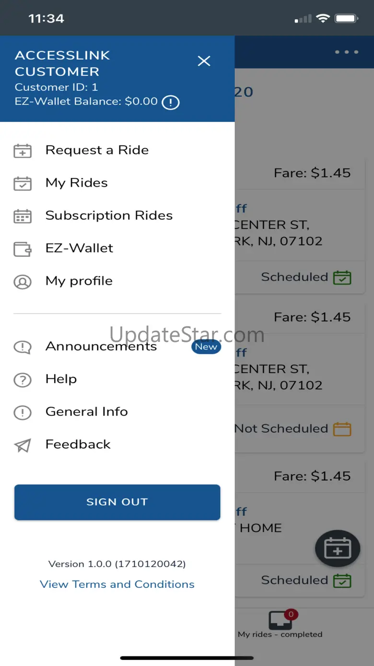Click the My Rides calendar-check icon
This screenshot has width=374, height=666.
click(x=23, y=183)
